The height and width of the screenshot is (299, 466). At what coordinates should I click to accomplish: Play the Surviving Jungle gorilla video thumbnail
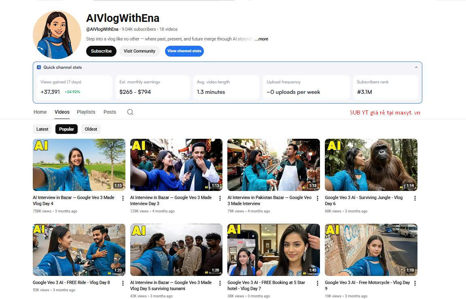[x=371, y=165]
